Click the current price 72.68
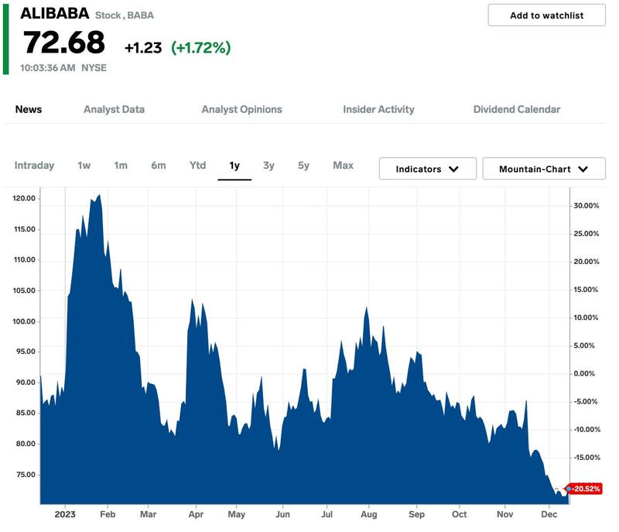The width and height of the screenshot is (619, 532). click(64, 43)
